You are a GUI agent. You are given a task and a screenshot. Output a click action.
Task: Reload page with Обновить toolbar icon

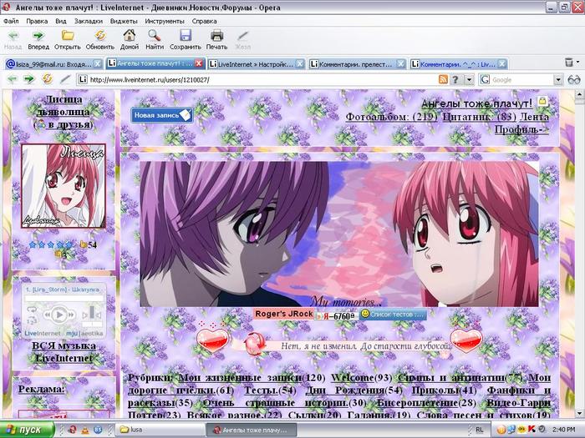pos(100,40)
